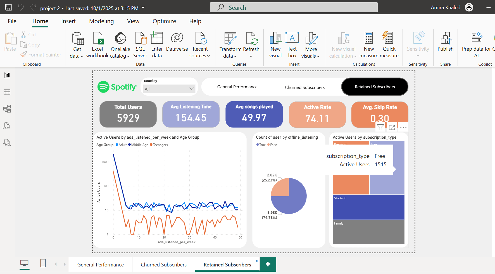The height and width of the screenshot is (274, 495).
Task: Toggle the Teenagers legend item
Action: (159, 145)
